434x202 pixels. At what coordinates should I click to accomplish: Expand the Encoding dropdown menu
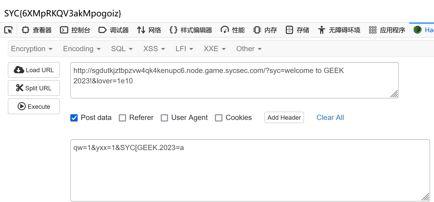(82, 49)
